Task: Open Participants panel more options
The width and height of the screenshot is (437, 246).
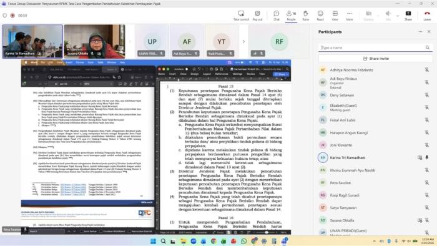Action: pos(420,32)
